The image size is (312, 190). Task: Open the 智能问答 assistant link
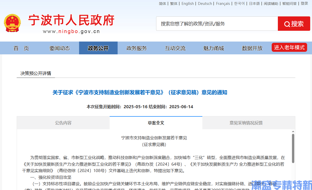(x=289, y=3)
